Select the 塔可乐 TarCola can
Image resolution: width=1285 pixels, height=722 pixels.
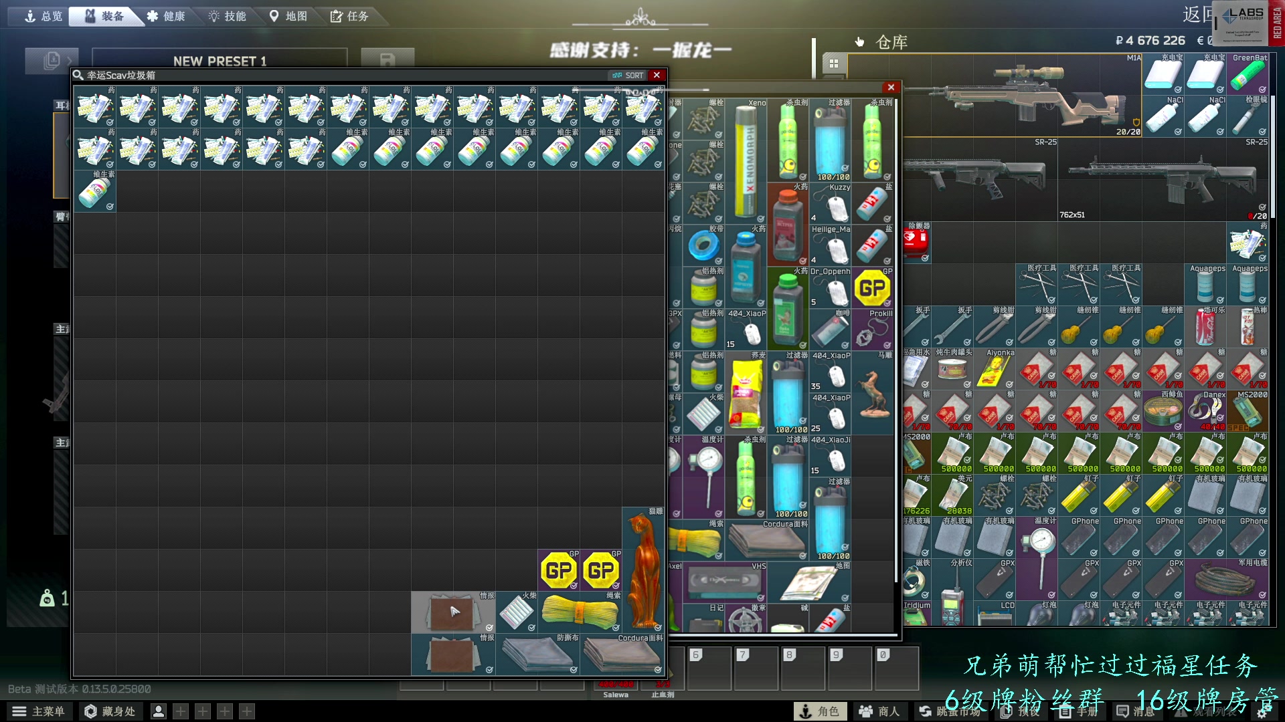(x=1205, y=327)
